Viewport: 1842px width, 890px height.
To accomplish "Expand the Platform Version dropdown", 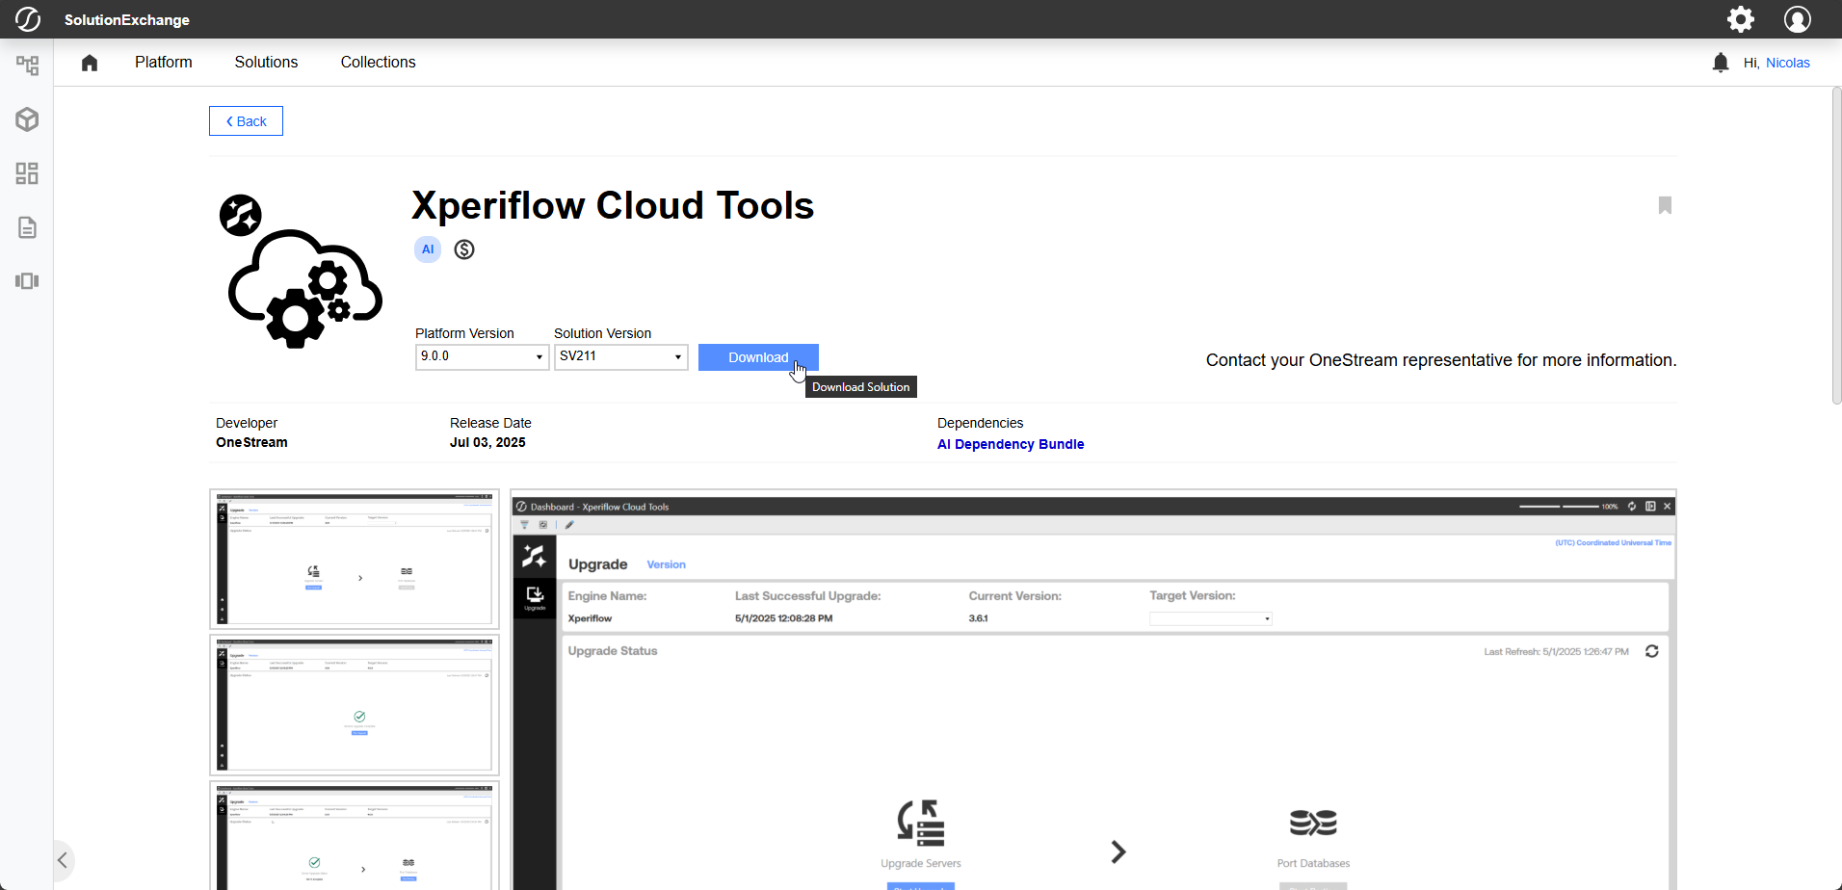I will click(482, 356).
